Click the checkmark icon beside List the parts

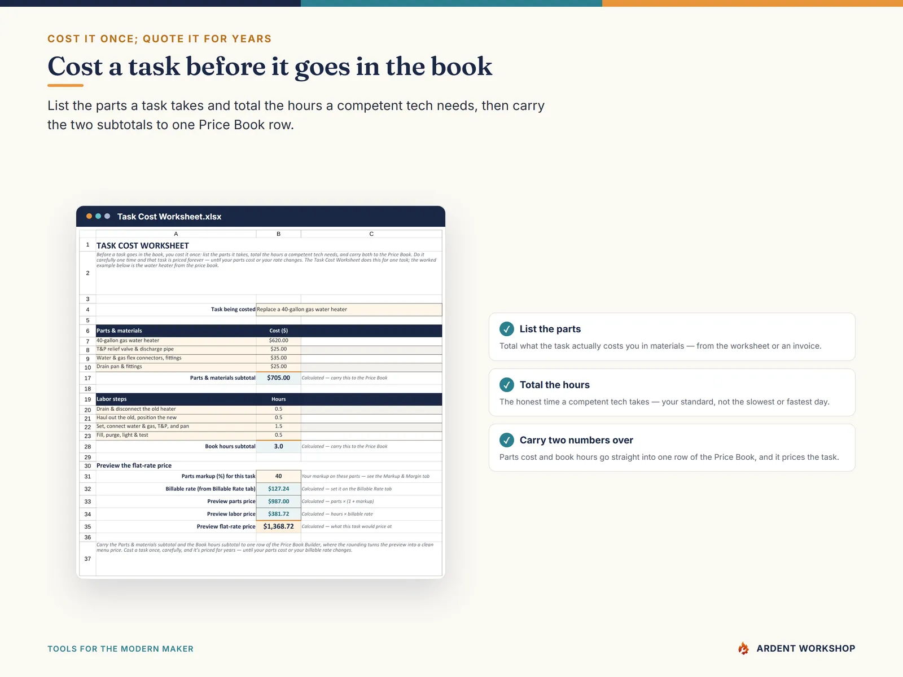tap(507, 329)
